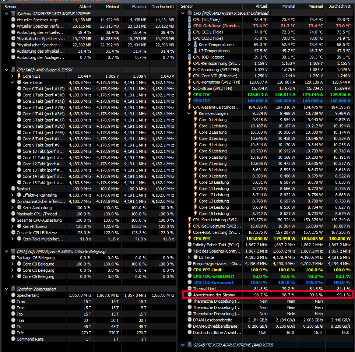The image size is (355, 352).
Task: Click the thermometer icon of CPU IOD Hotspot
Action: tap(190, 57)
